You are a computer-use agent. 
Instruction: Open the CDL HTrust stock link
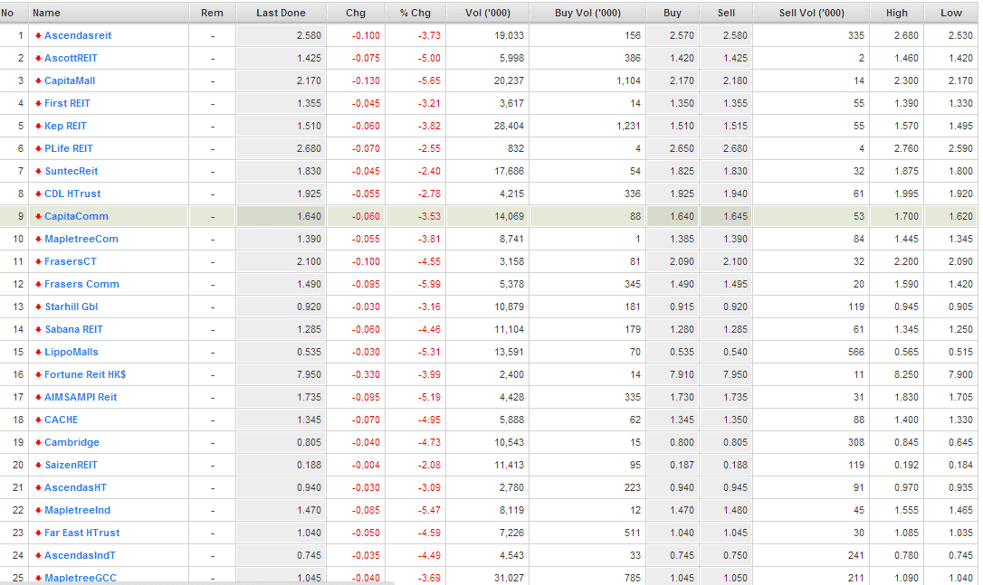[72, 193]
